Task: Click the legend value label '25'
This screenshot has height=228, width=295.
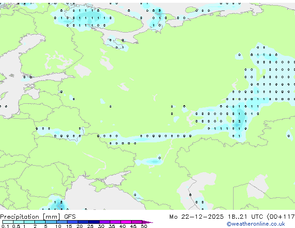Action: (90, 226)
